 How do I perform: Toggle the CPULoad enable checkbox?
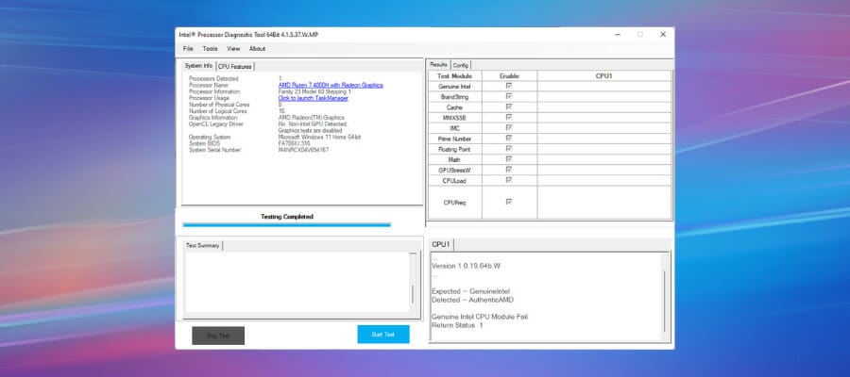coord(509,180)
